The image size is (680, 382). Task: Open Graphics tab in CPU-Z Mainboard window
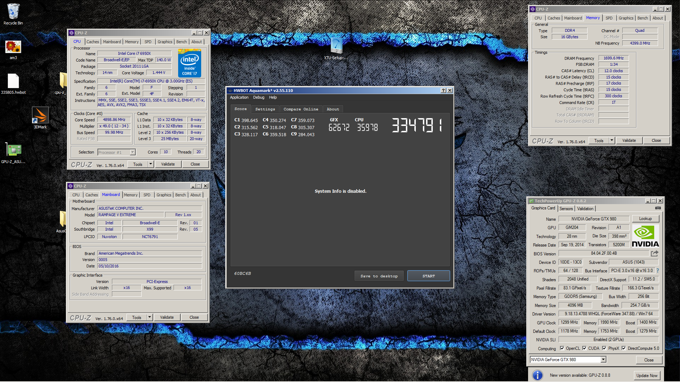pos(164,195)
